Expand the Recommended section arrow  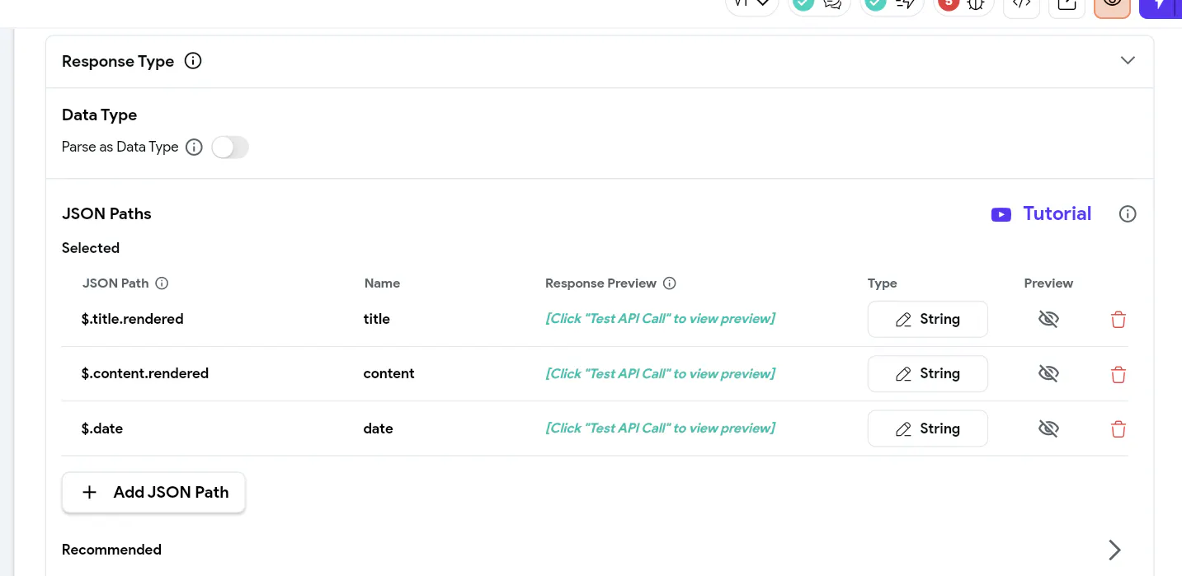[x=1114, y=550]
